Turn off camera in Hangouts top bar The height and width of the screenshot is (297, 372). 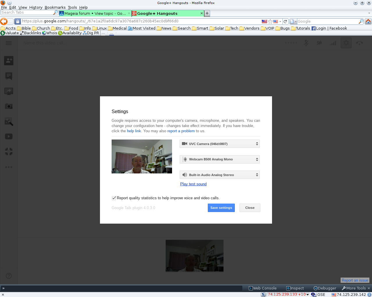click(319, 43)
